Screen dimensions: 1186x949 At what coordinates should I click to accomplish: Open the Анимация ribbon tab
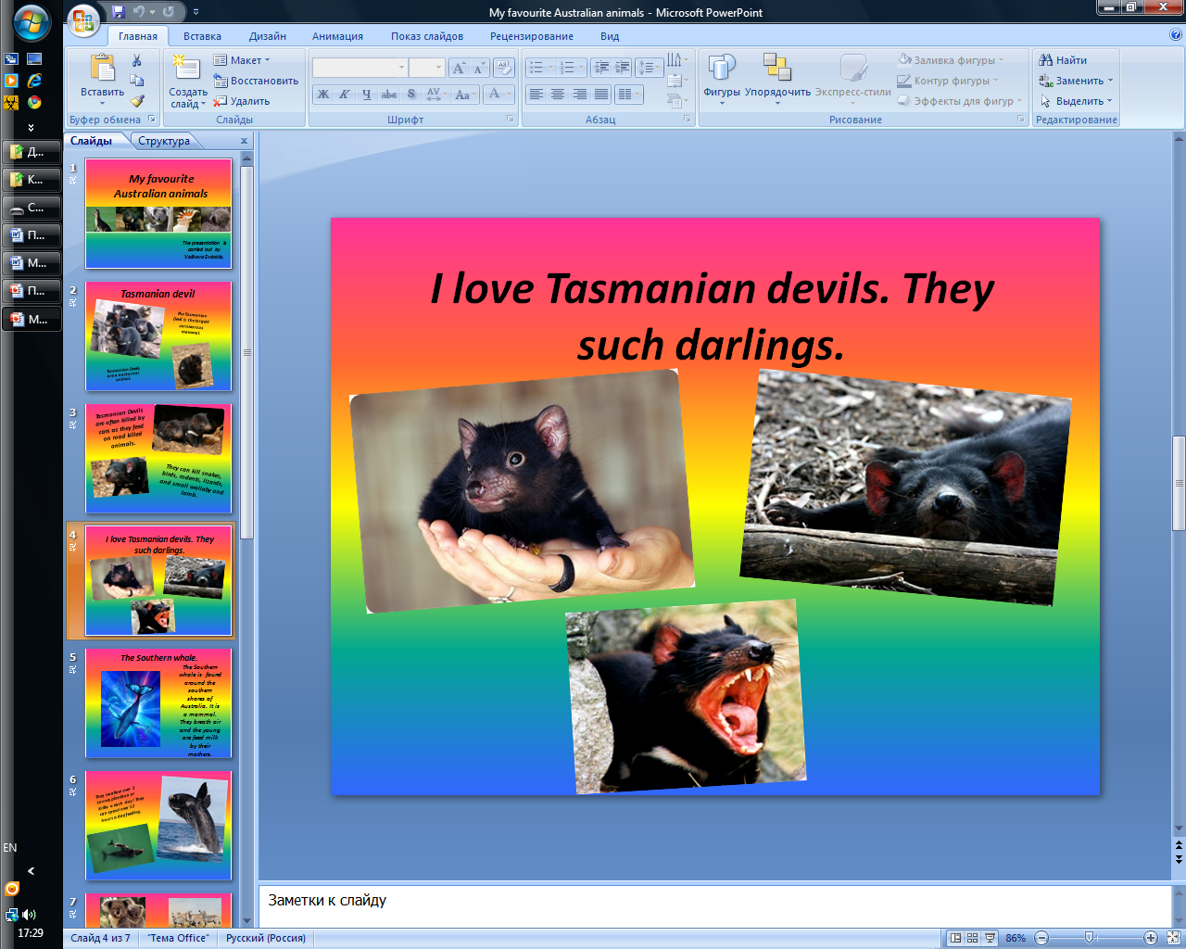point(337,36)
